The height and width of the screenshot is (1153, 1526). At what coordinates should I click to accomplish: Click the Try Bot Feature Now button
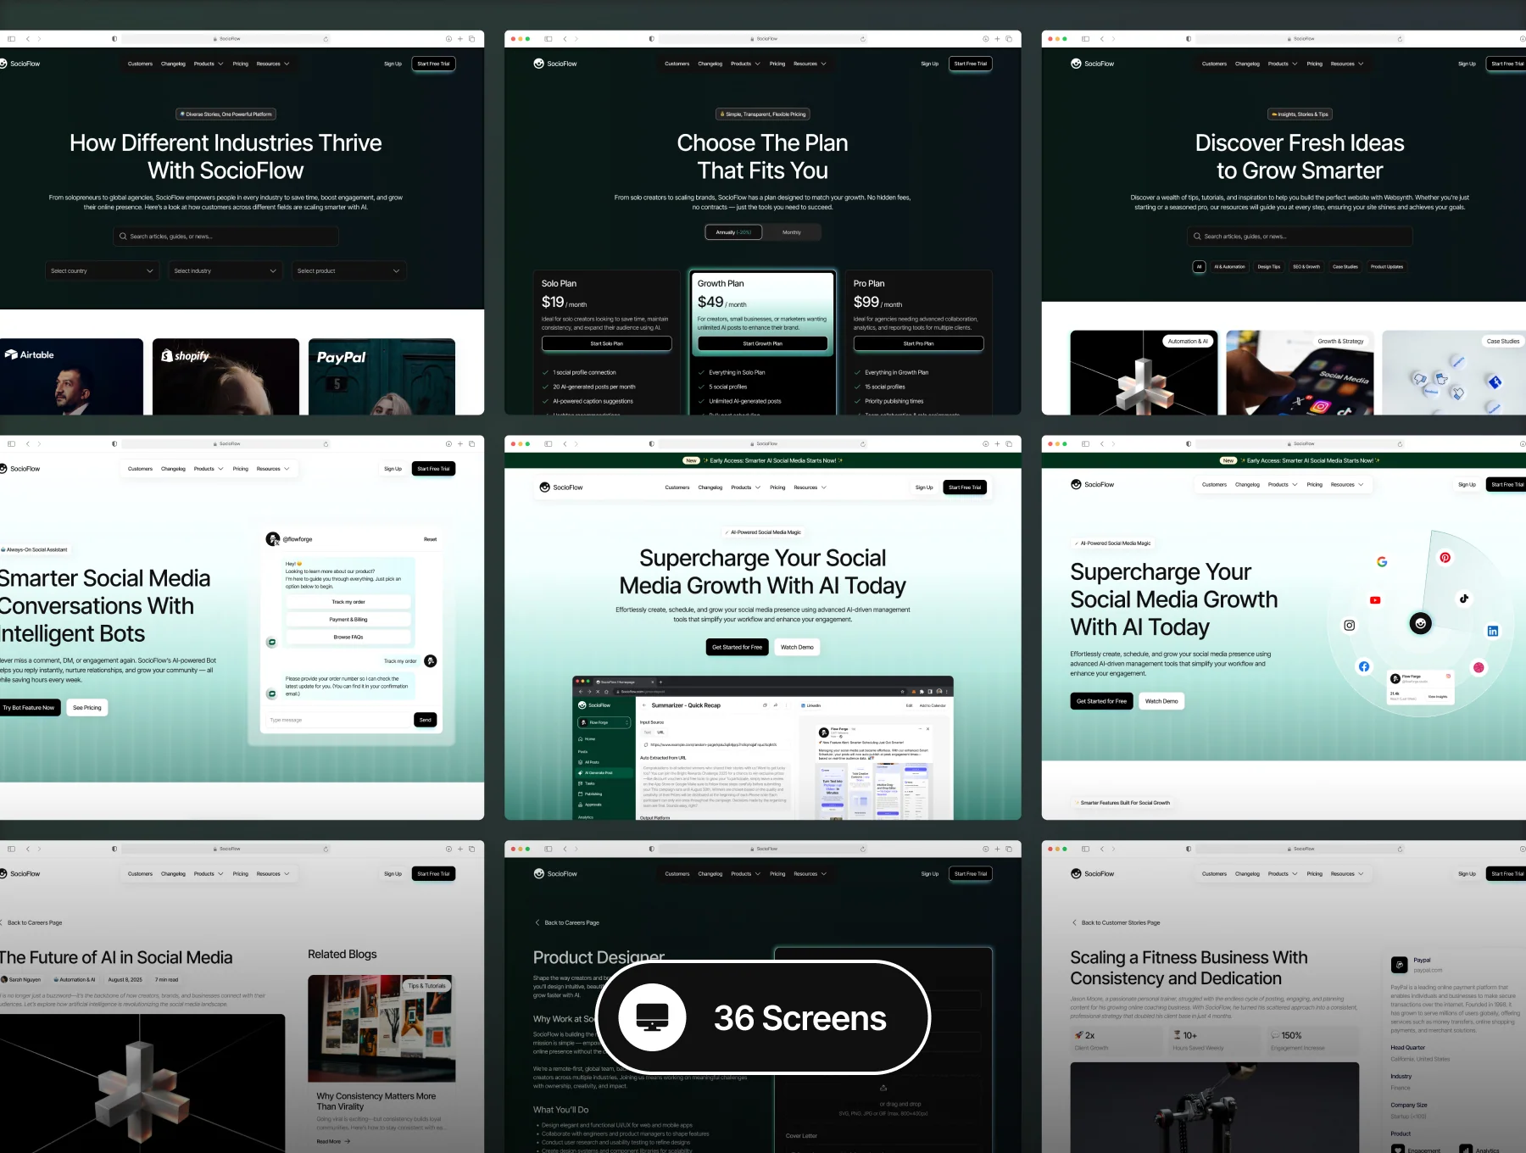[28, 707]
